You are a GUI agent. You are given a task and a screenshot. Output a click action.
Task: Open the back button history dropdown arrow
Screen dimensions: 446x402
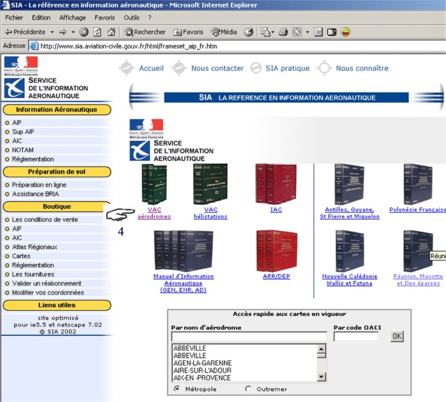tap(52, 32)
